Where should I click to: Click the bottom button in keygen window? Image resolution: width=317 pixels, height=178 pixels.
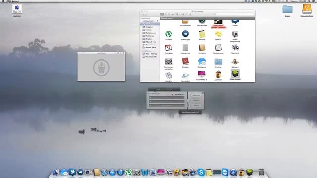tap(196, 105)
